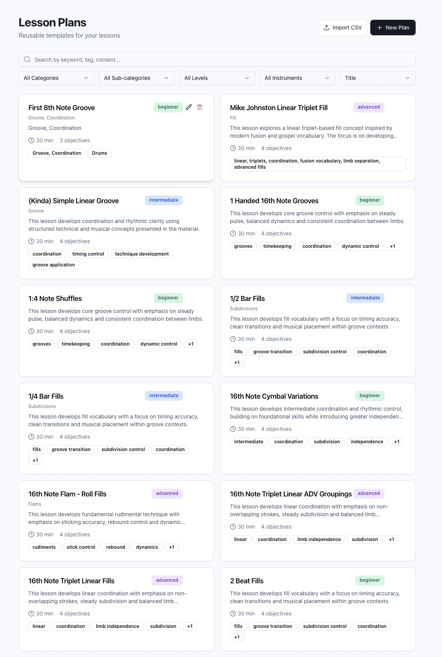Click the clock icon on Mike Johnston Linear Triplet Fill
Image resolution: width=442 pixels, height=657 pixels.
(233, 148)
